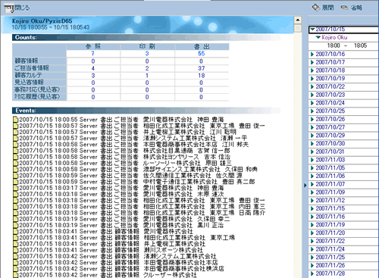Expand the 2007/10/16 date node
Screen dimensions: 379x278
tap(312, 54)
